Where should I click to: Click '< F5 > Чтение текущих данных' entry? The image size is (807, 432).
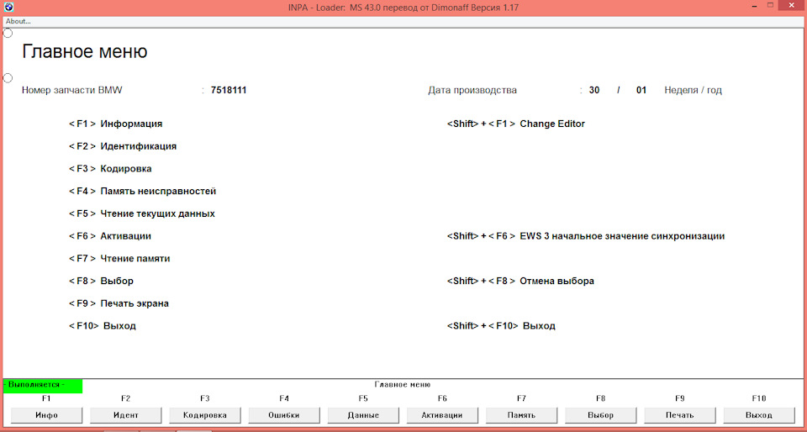click(142, 213)
